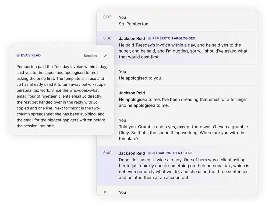Open the JO SAID NO TO A CLIENT tag
Screen dimensions: 269x206
[173, 153]
